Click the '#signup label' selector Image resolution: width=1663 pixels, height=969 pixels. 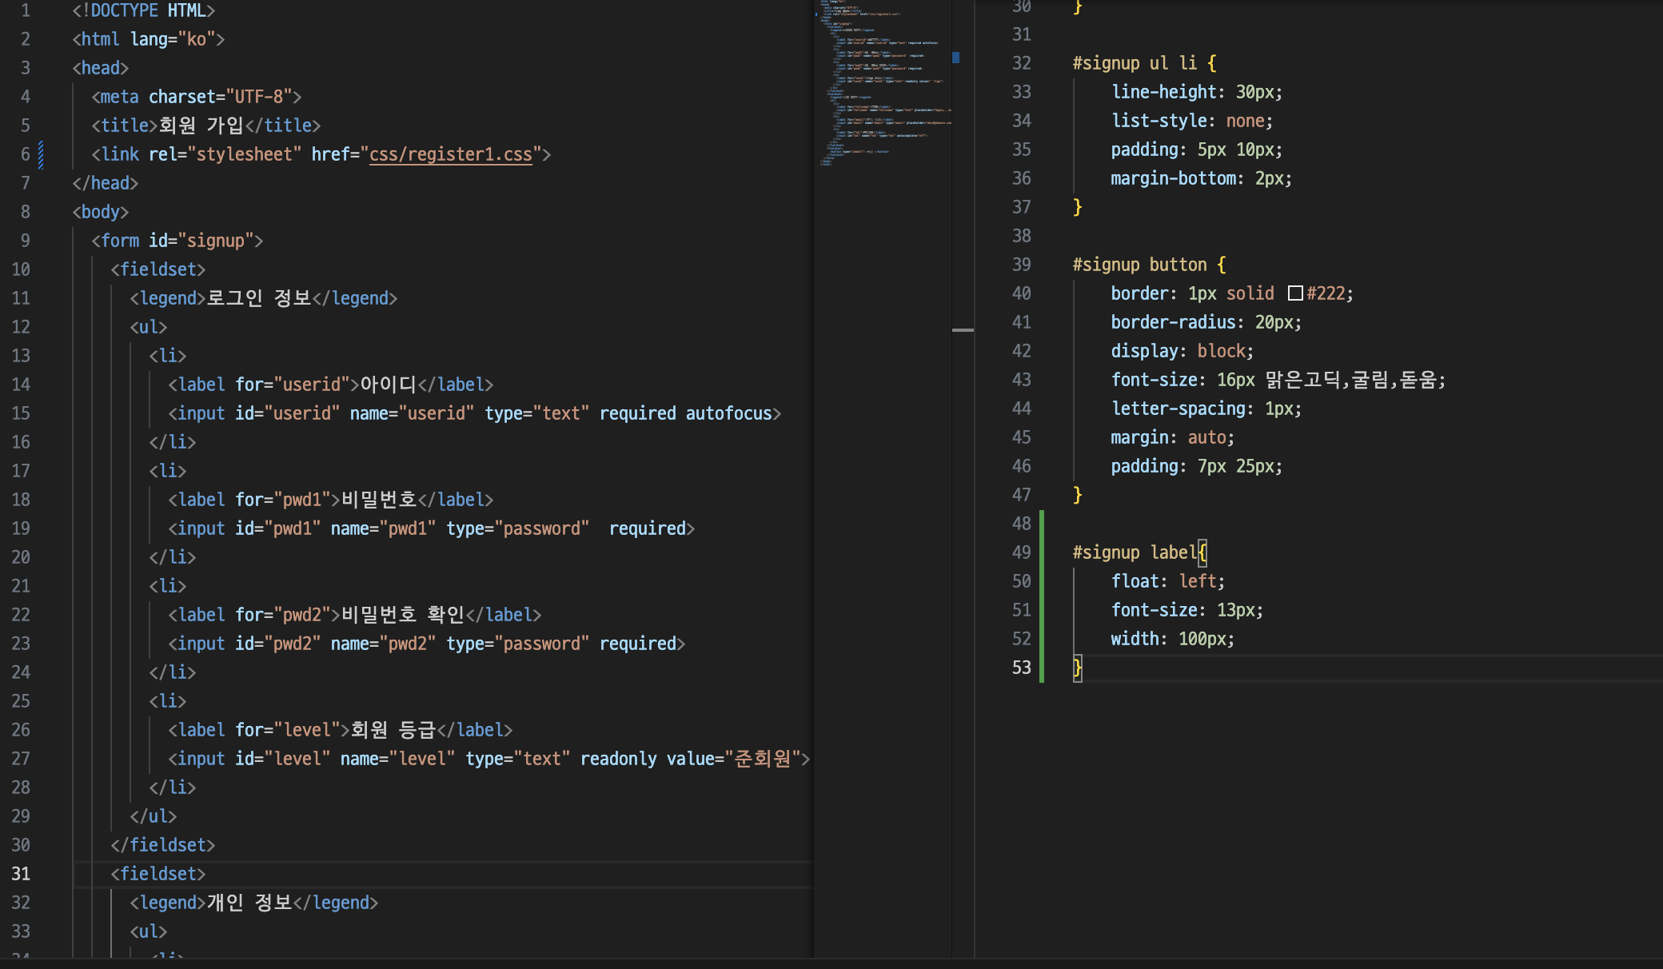tap(1134, 552)
